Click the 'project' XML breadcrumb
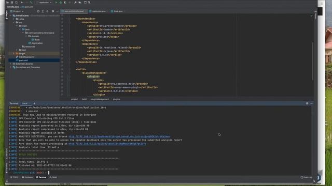This screenshot has width=332, height=186. [x=74, y=99]
